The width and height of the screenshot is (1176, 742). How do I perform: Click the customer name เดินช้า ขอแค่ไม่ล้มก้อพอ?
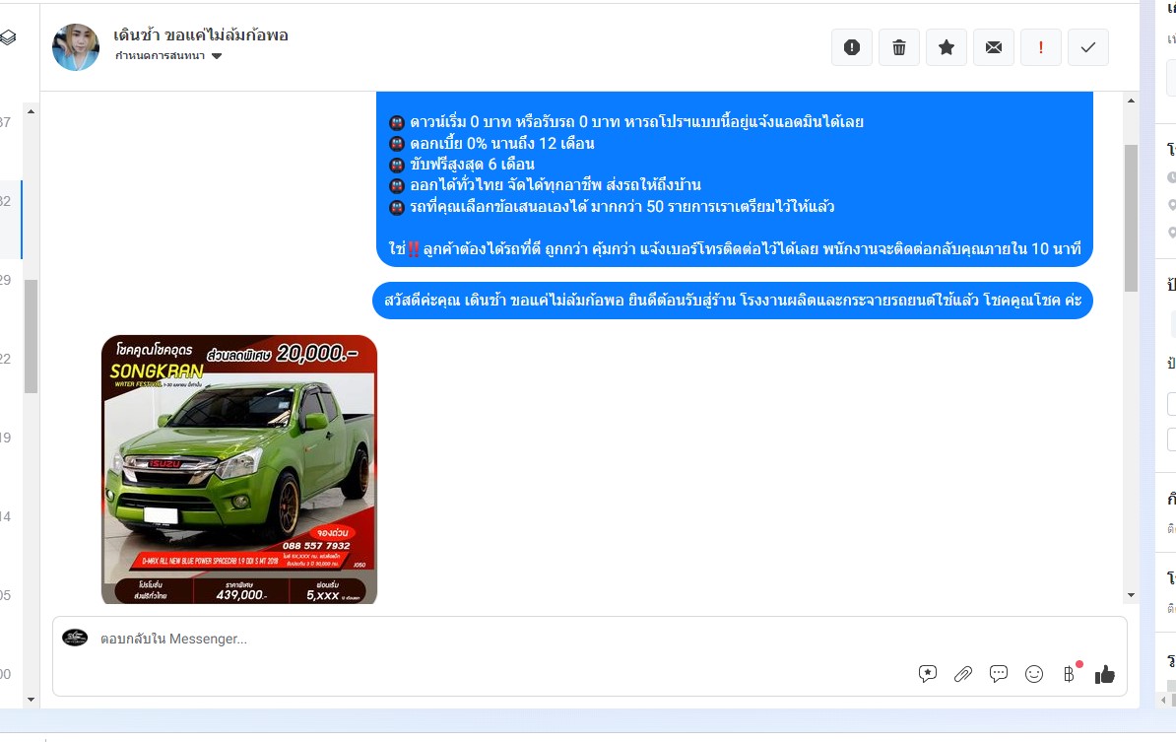(x=200, y=34)
